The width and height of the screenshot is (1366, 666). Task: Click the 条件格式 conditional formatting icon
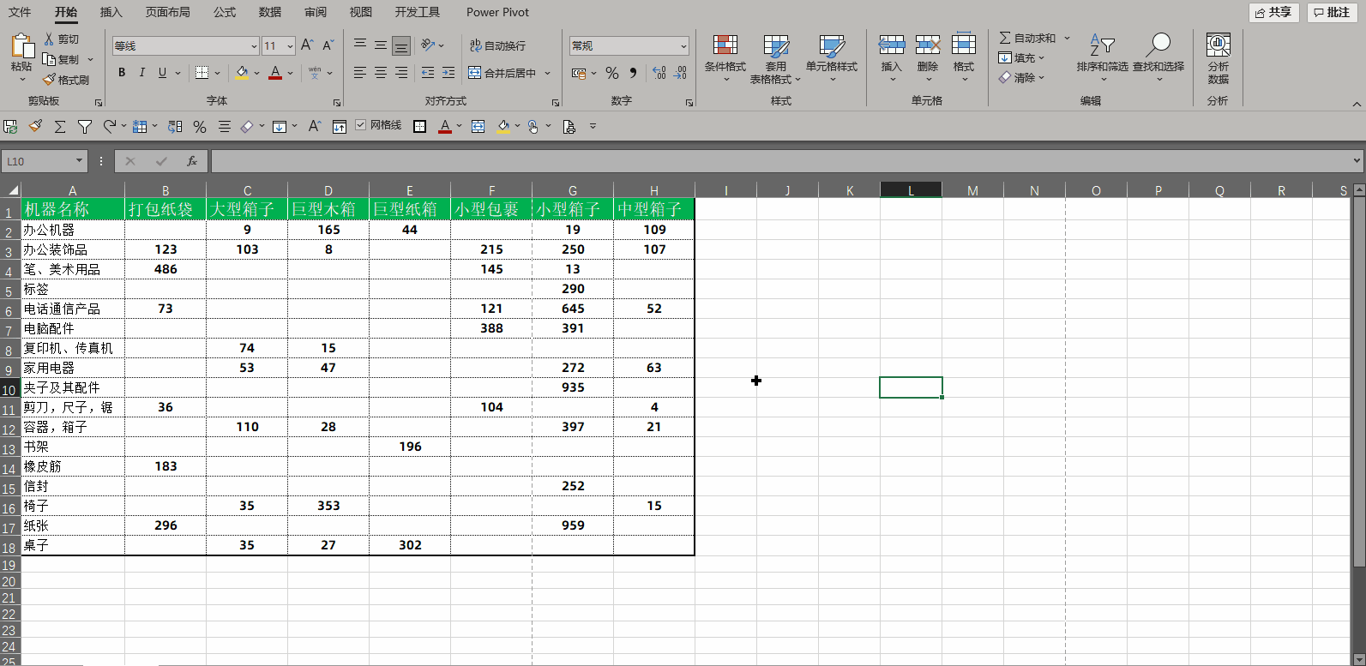point(725,46)
